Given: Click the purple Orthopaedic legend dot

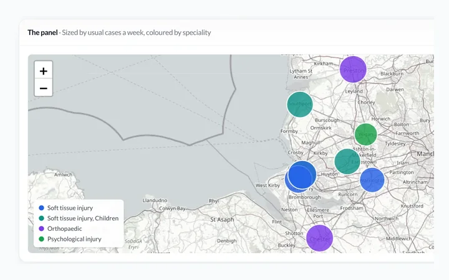Looking at the screenshot, I should pyautogui.click(x=42, y=228).
